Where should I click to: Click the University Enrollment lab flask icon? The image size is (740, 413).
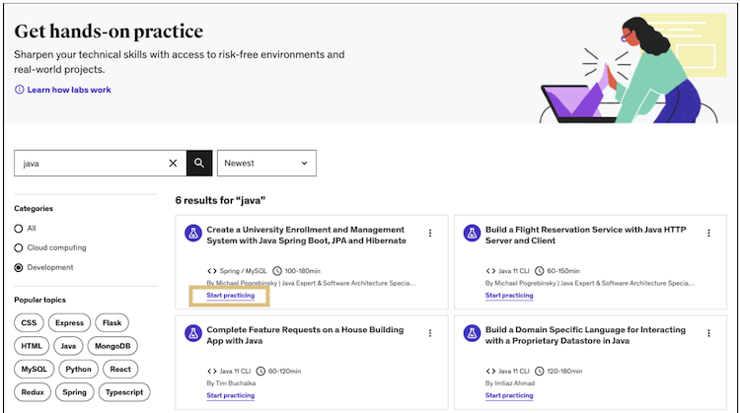(194, 233)
